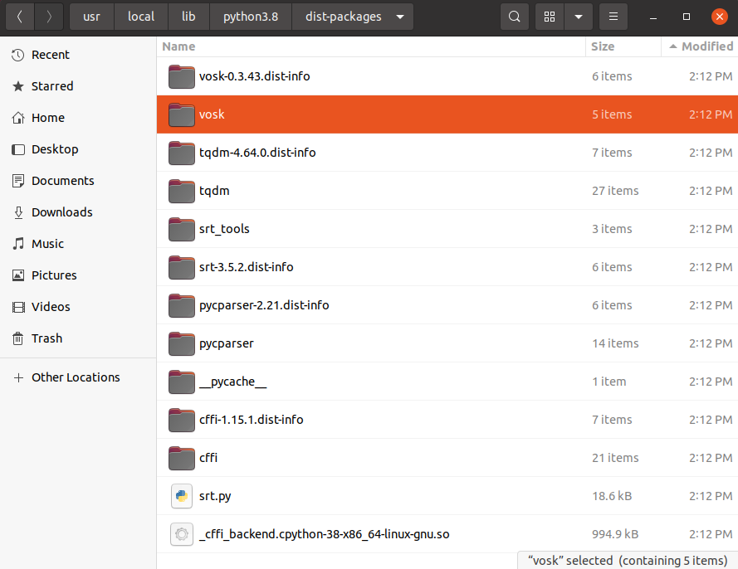Open the dist-packages pathbar dropdown arrow
Screen dimensions: 738x569
tap(399, 16)
